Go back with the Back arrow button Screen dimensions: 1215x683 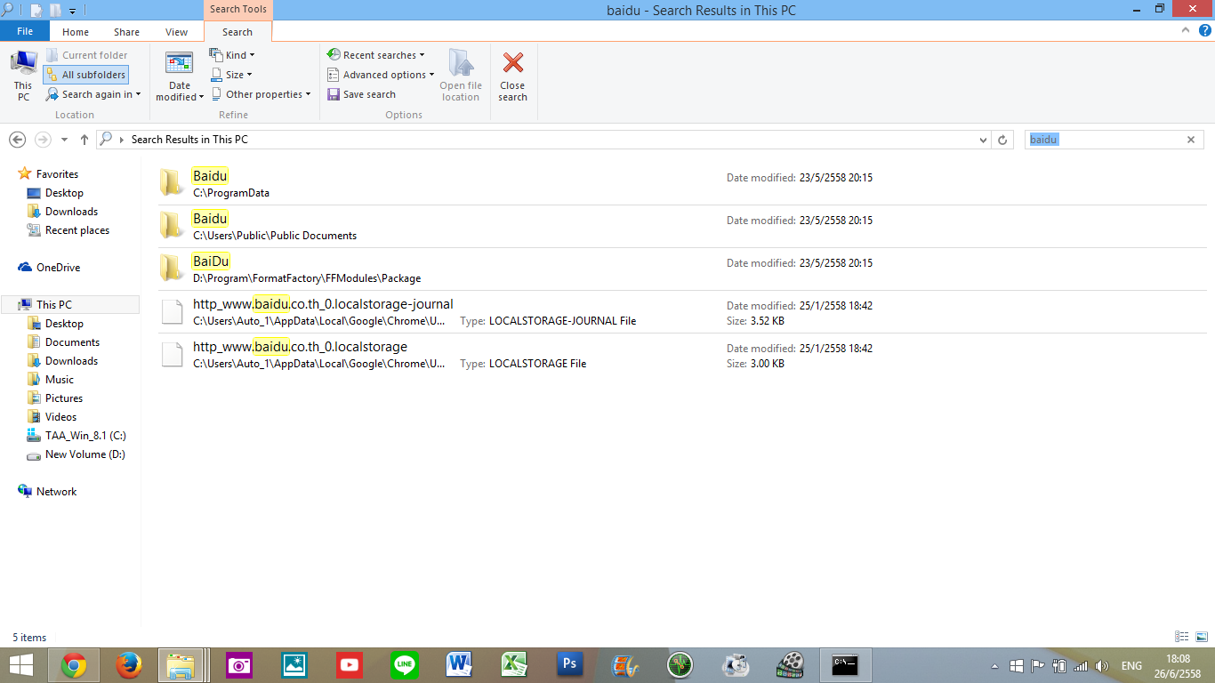[17, 140]
